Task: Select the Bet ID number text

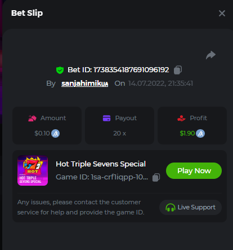Action: click(x=131, y=70)
